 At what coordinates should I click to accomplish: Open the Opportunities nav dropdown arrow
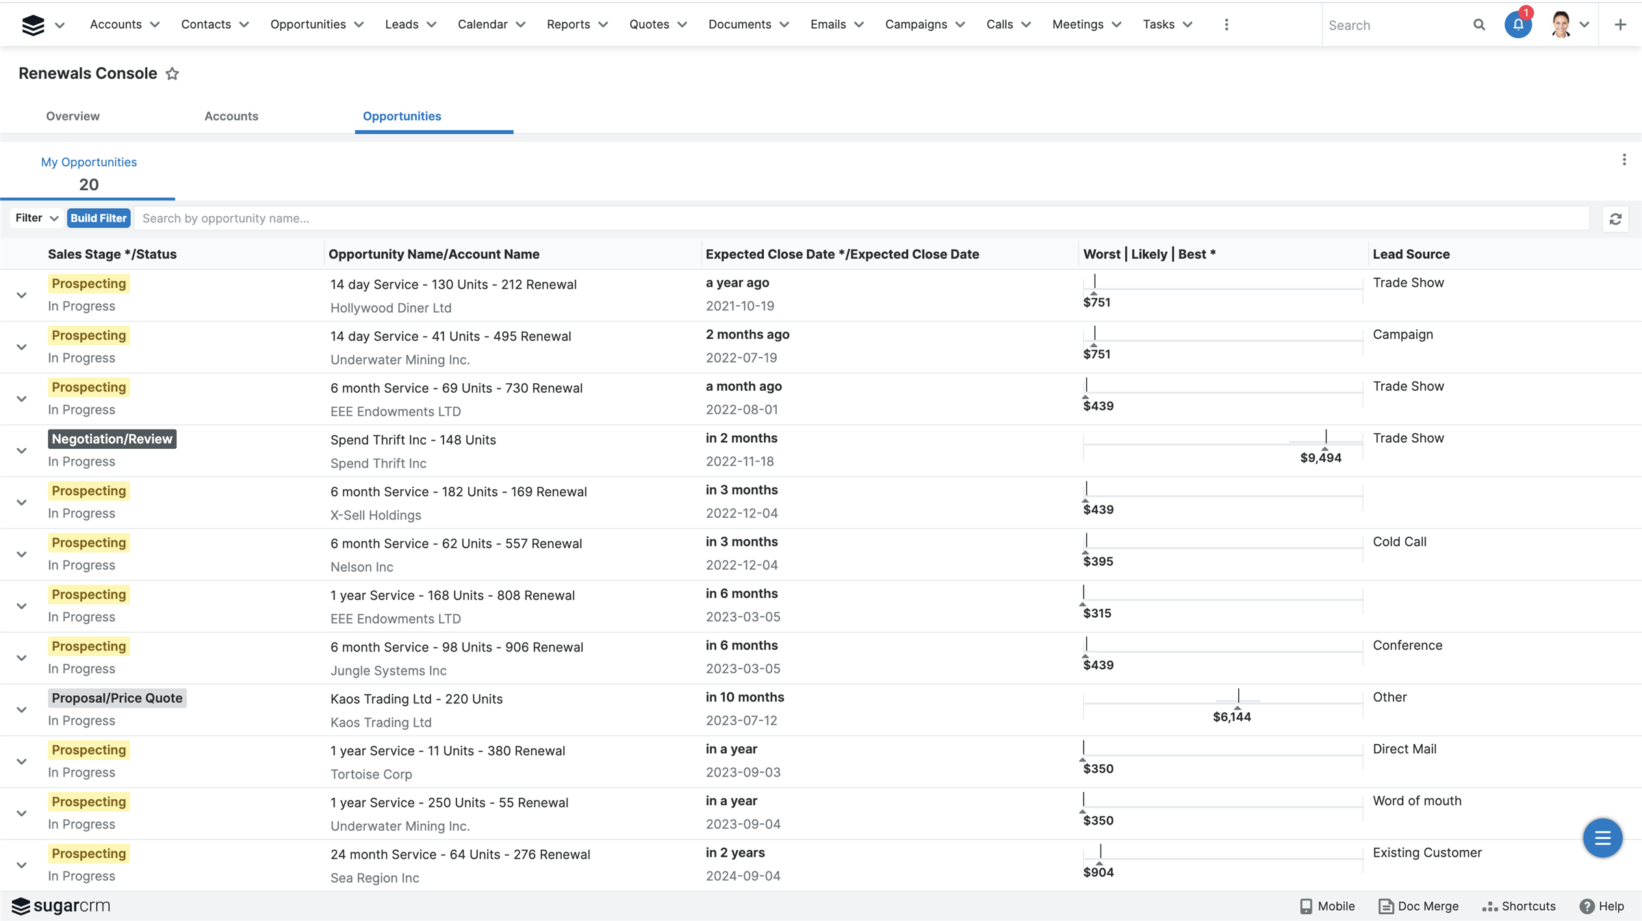(x=359, y=25)
